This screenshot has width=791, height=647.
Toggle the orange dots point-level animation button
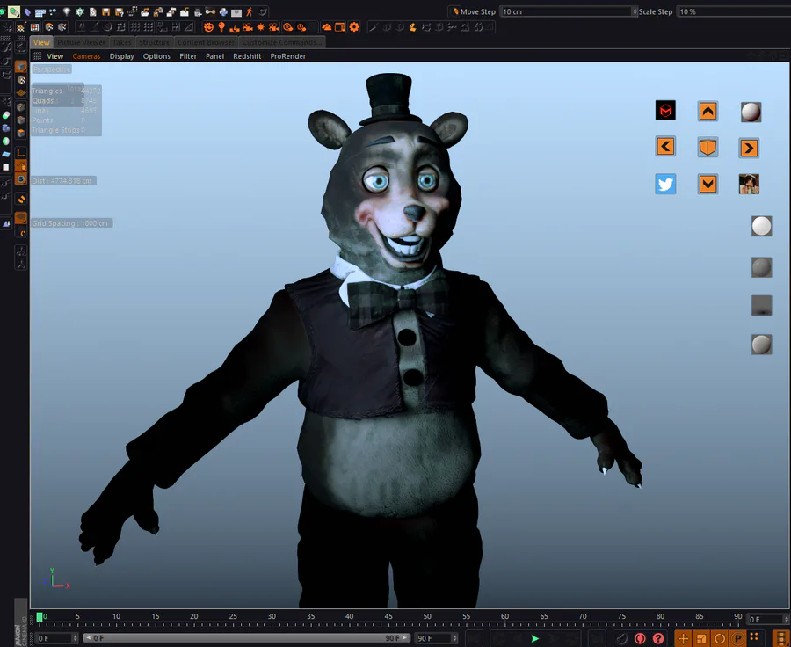pos(754,636)
